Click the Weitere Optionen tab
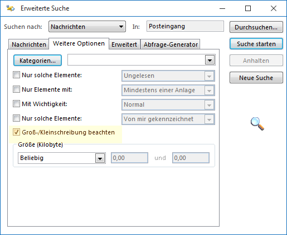Viewport: 287px width, 235px height. point(79,44)
